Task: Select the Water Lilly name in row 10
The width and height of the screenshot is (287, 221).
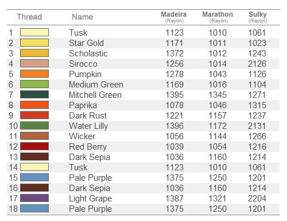Action: tap(88, 126)
